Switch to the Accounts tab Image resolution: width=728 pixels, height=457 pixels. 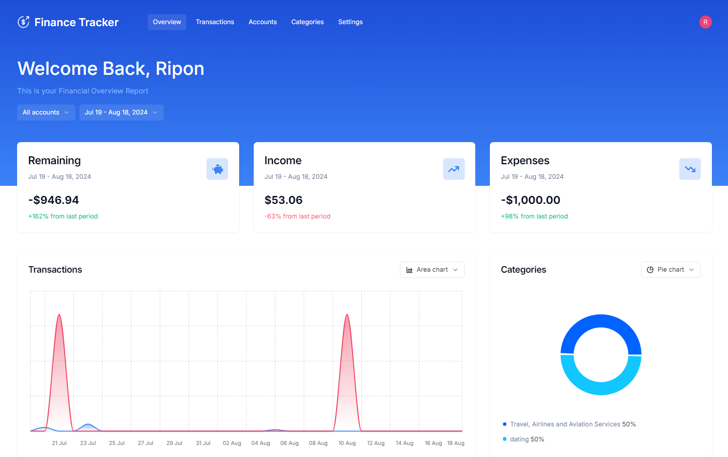coord(262,22)
